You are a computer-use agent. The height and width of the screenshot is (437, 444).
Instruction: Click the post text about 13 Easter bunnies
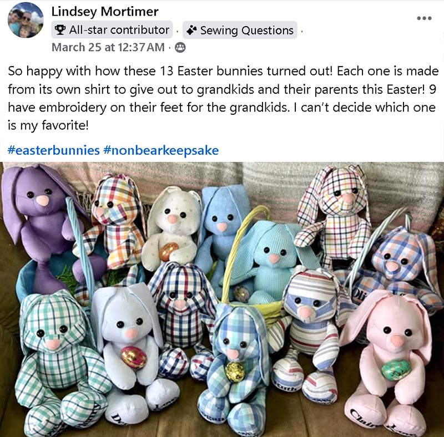(223, 98)
